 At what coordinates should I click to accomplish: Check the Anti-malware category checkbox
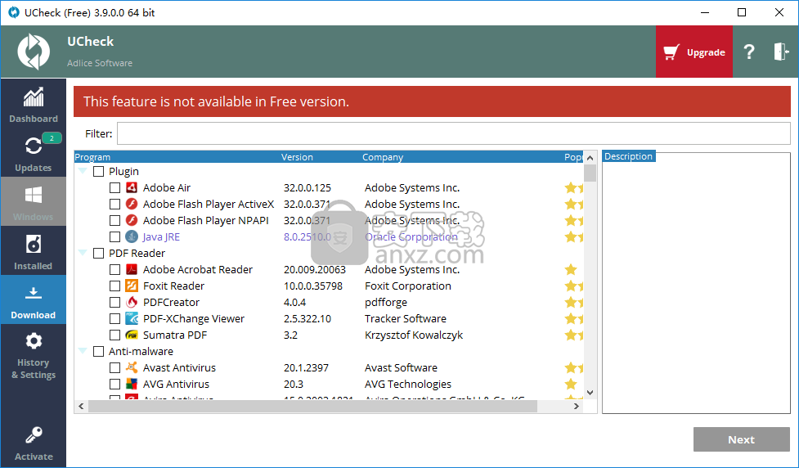click(98, 351)
